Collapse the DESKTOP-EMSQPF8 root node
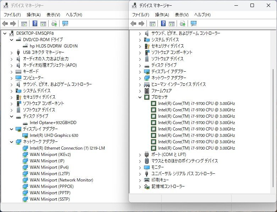 pos(5,33)
